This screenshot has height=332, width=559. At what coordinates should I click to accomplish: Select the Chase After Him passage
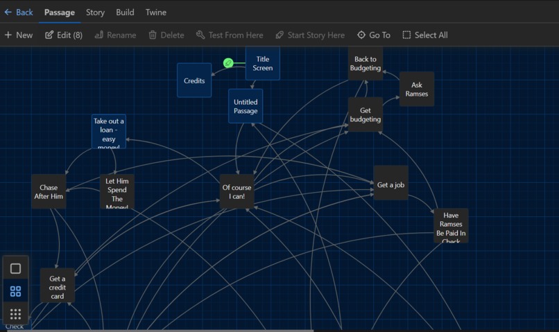(49, 192)
